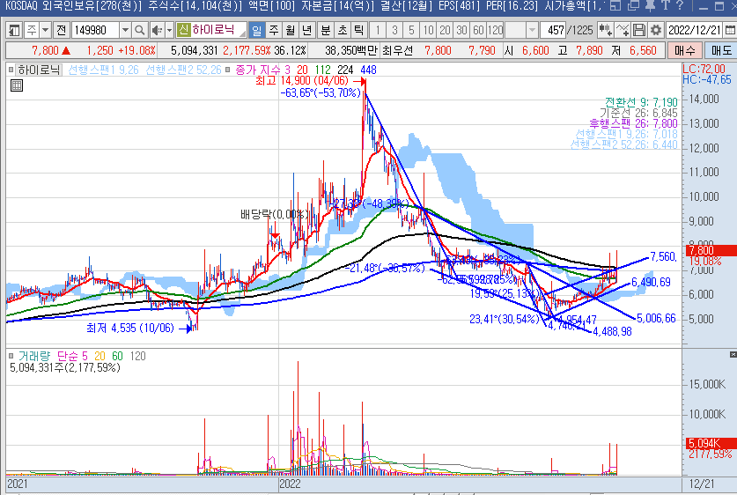Image resolution: width=737 pixels, height=495 pixels.
Task: Click the speaker sound alert icon
Action: (157, 31)
